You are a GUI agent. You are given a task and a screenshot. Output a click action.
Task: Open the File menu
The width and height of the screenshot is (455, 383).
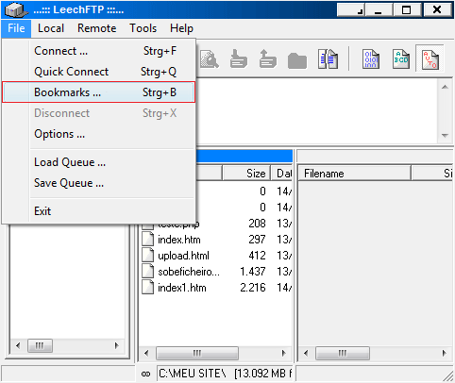click(16, 28)
